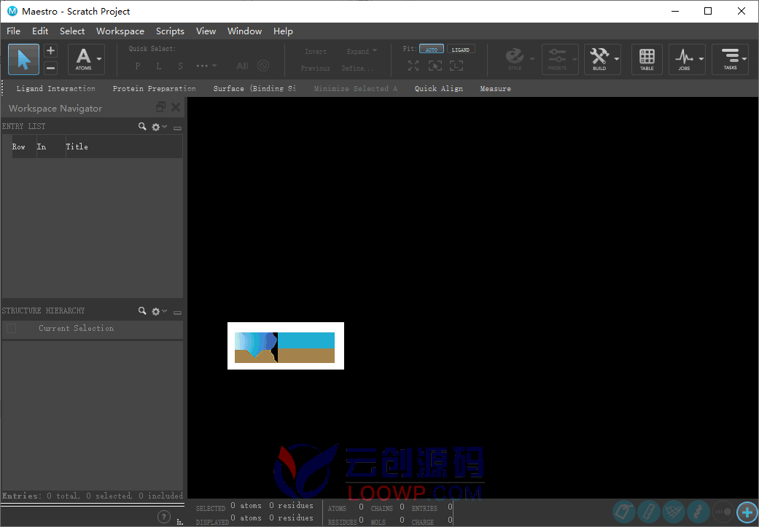
Task: Open the BUILD dropdown arrow
Action: click(x=617, y=59)
